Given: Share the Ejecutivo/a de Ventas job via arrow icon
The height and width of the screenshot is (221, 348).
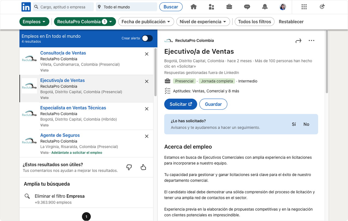Looking at the screenshot, I should [x=298, y=40].
